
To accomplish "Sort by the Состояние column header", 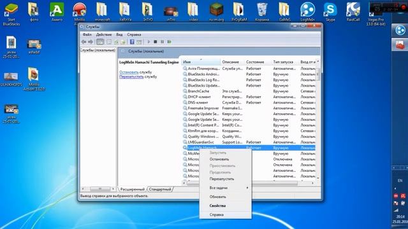I will pyautogui.click(x=258, y=62).
